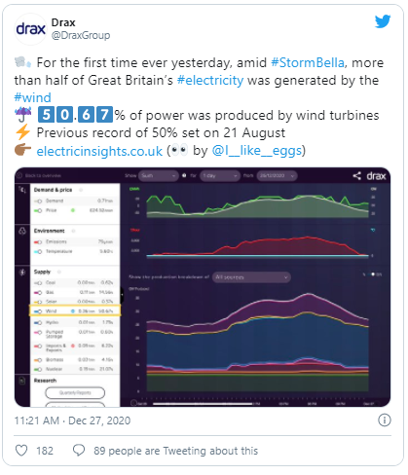Like the tweet with the heart icon
Image resolution: width=408 pixels, height=475 pixels.
click(x=21, y=451)
